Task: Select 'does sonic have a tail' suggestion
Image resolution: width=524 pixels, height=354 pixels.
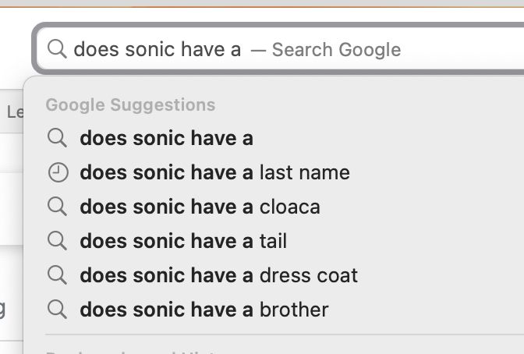Action: coord(183,241)
